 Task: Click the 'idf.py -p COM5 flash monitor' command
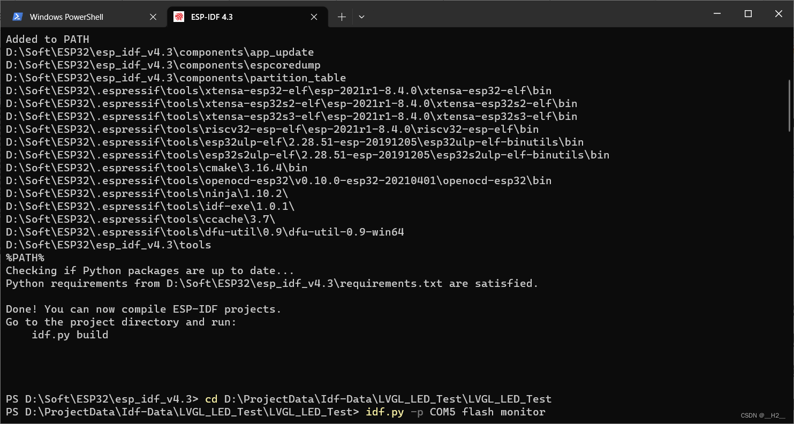(456, 412)
